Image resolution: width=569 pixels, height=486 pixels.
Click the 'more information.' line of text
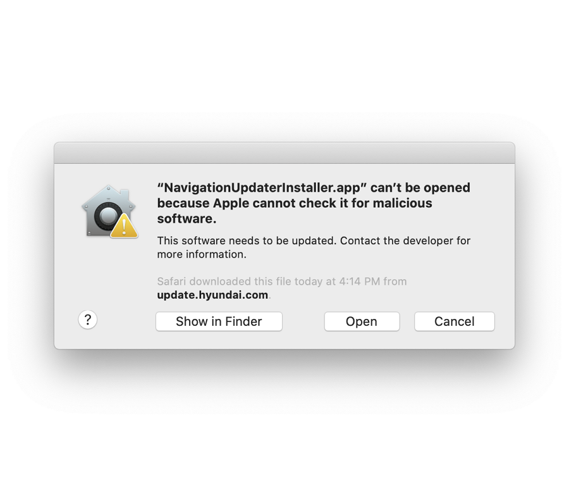202,254
